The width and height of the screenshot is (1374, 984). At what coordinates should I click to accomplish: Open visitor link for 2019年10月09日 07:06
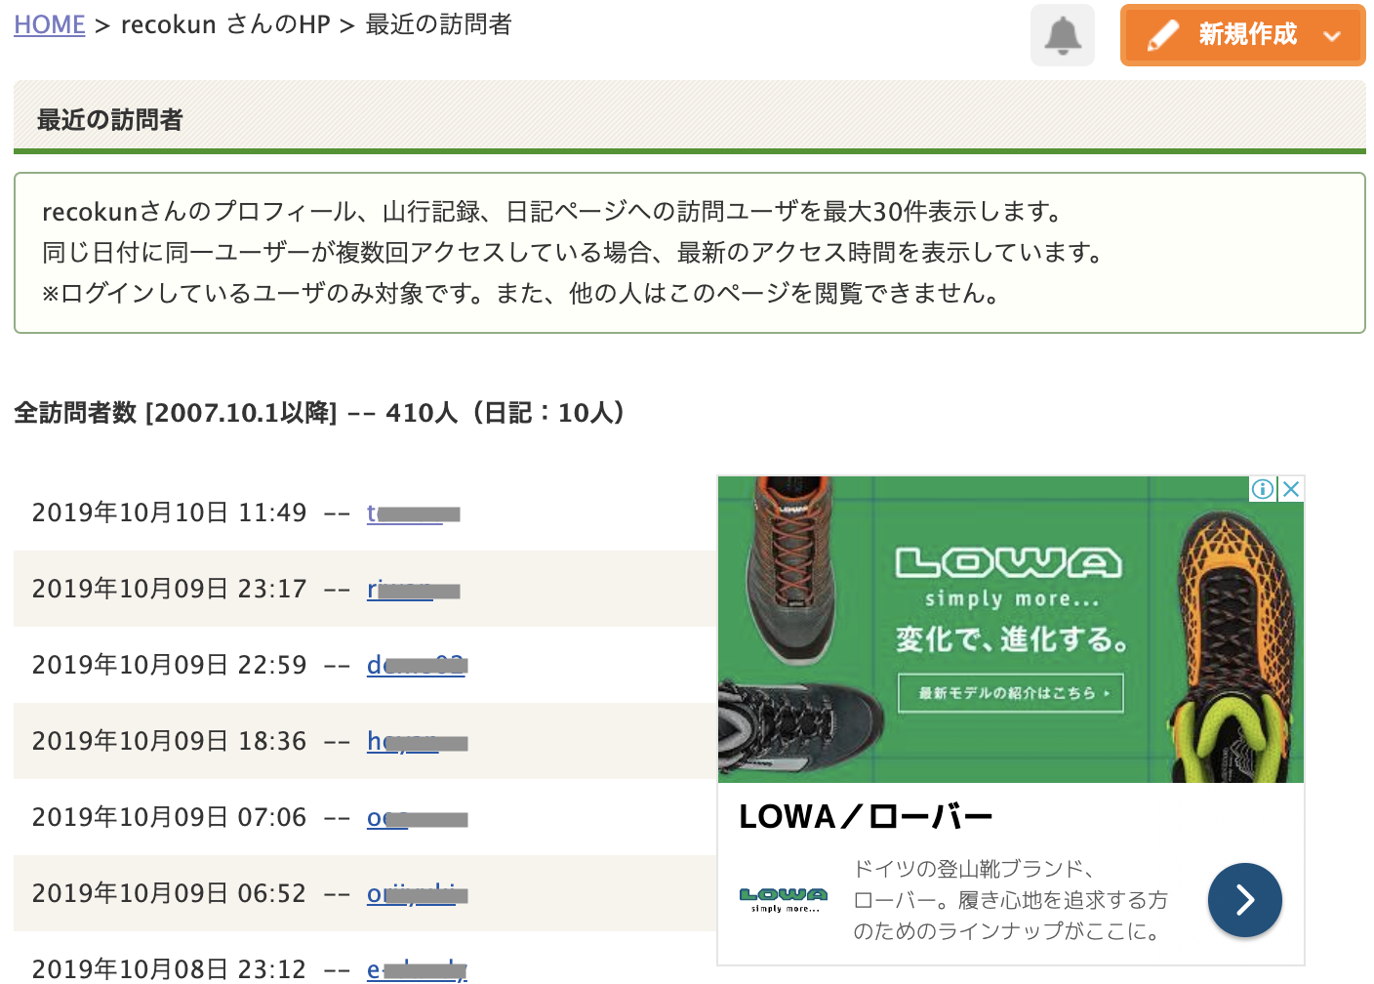pyautogui.click(x=417, y=818)
